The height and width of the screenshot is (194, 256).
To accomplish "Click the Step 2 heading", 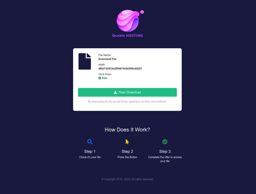I will coord(127,151).
